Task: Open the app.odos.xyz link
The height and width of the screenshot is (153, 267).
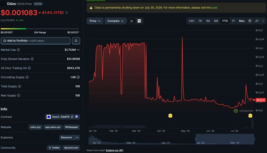Action: coord(53,127)
